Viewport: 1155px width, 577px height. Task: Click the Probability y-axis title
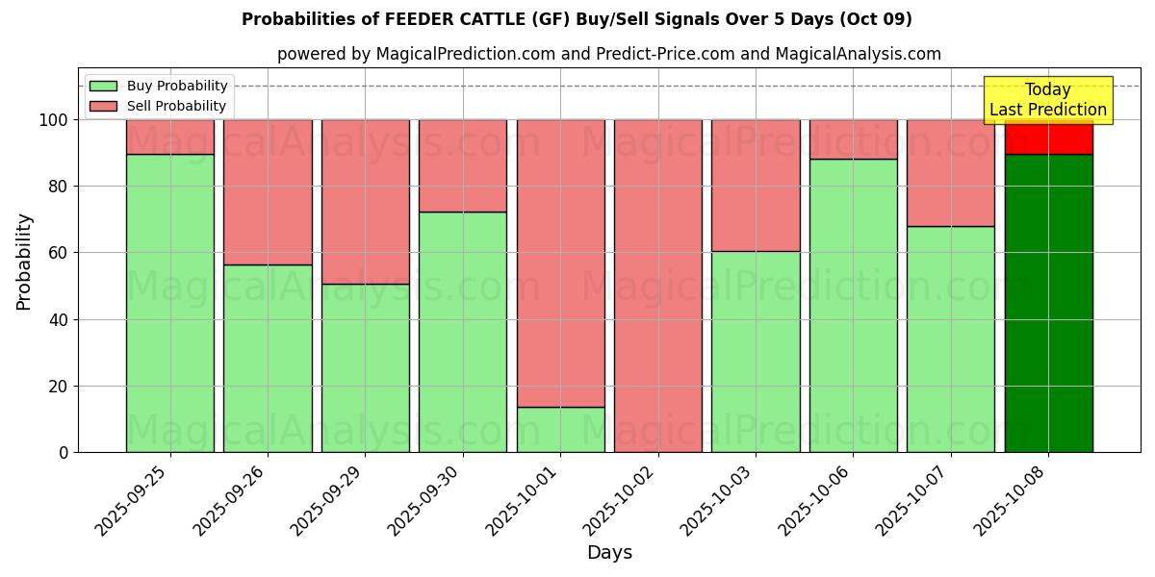25,262
